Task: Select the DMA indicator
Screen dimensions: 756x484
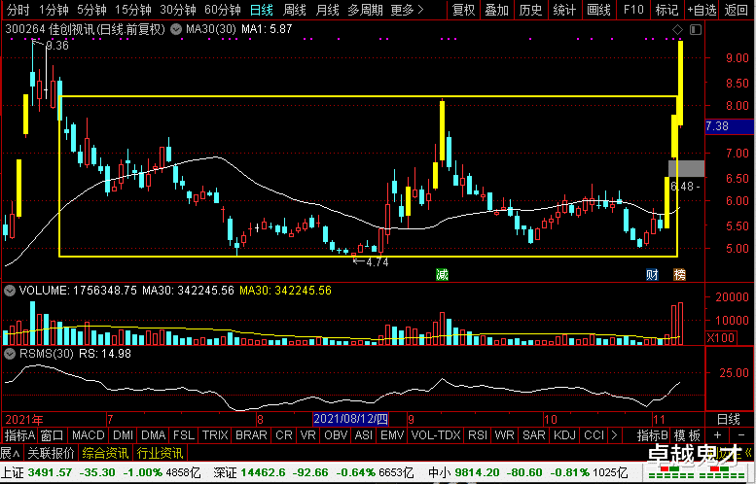Action: (154, 435)
